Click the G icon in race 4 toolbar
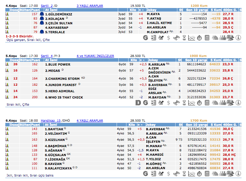The height and width of the screenshot is (181, 246). tap(145, 38)
